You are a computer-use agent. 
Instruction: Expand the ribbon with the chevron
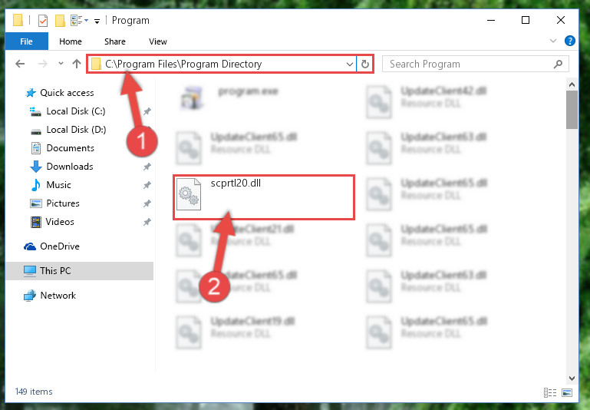pyautogui.click(x=552, y=41)
